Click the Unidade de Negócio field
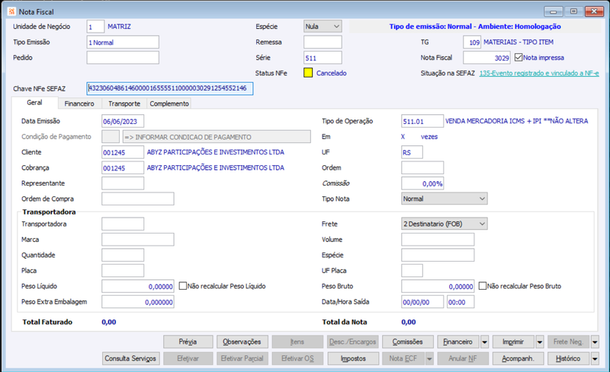 pos(95,27)
